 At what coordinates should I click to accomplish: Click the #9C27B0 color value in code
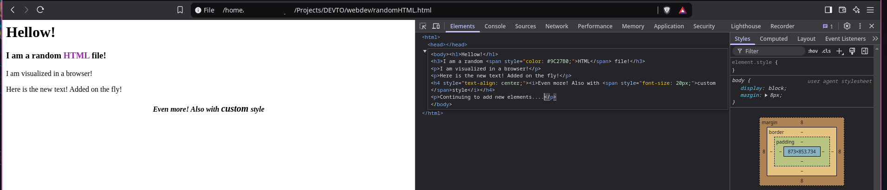pos(559,62)
